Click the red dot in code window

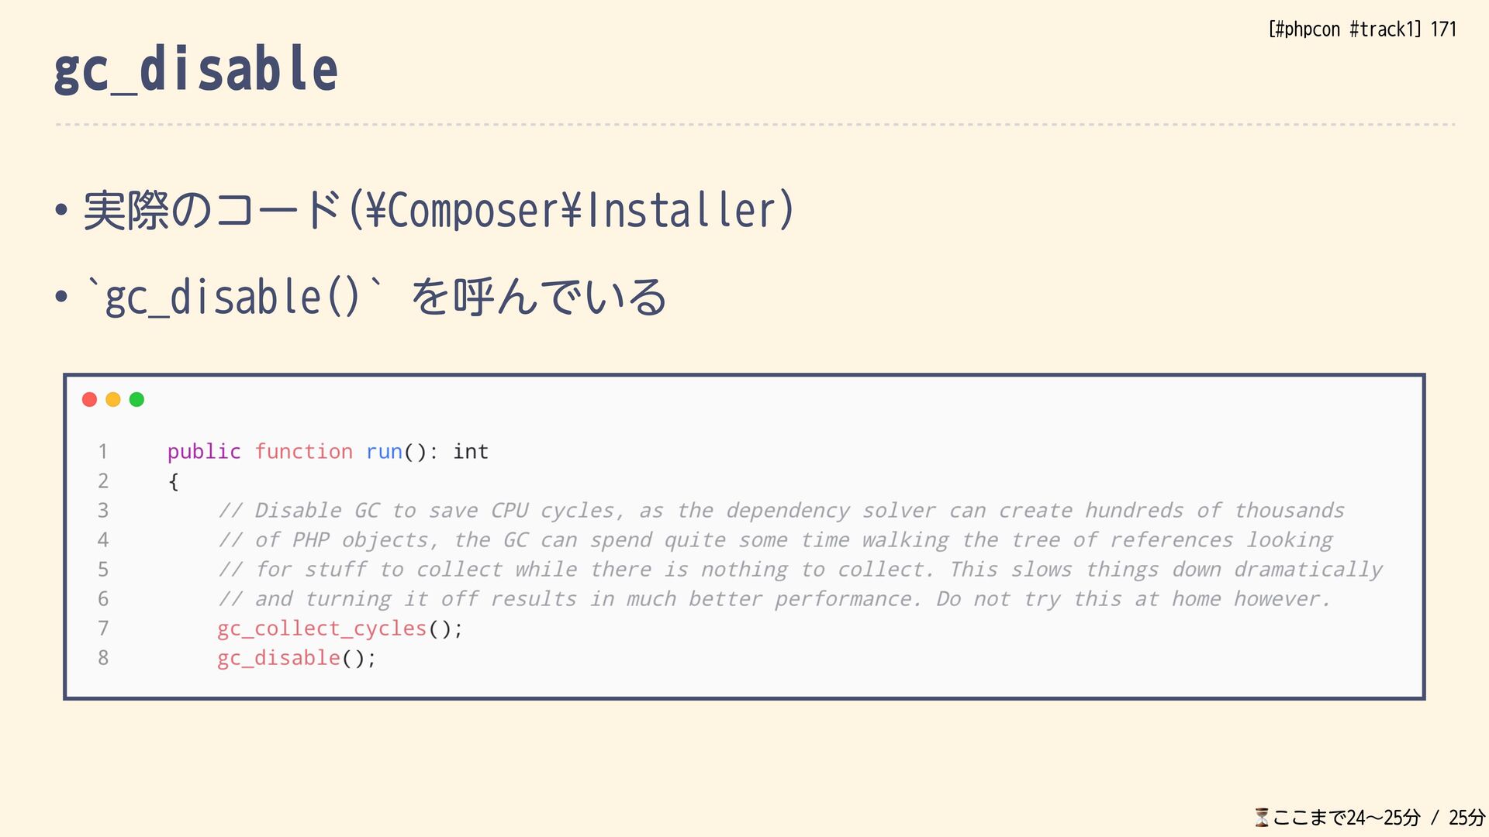click(x=89, y=399)
